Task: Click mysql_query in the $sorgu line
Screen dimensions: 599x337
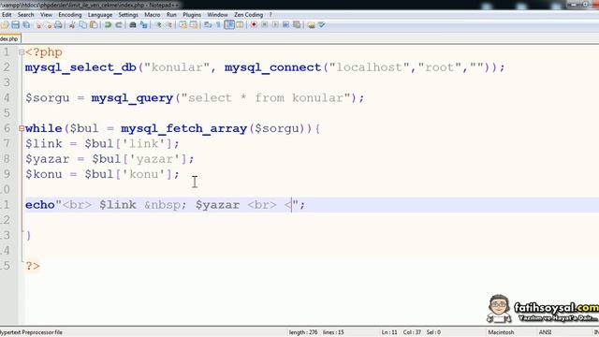Action: click(132, 98)
